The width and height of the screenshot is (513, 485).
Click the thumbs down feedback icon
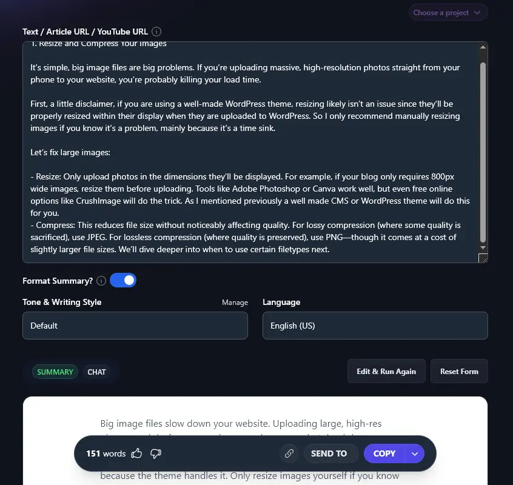tap(155, 453)
